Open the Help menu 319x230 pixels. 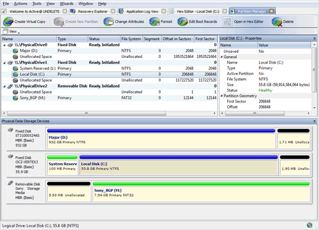tap(102, 4)
